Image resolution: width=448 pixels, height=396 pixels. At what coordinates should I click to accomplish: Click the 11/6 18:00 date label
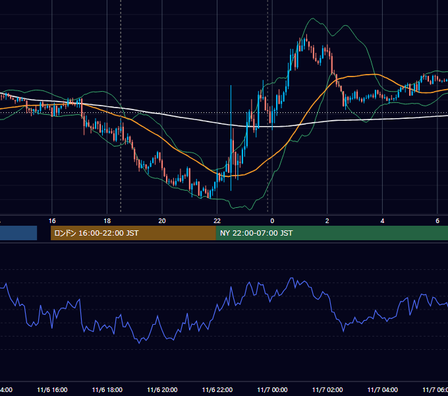point(107,389)
